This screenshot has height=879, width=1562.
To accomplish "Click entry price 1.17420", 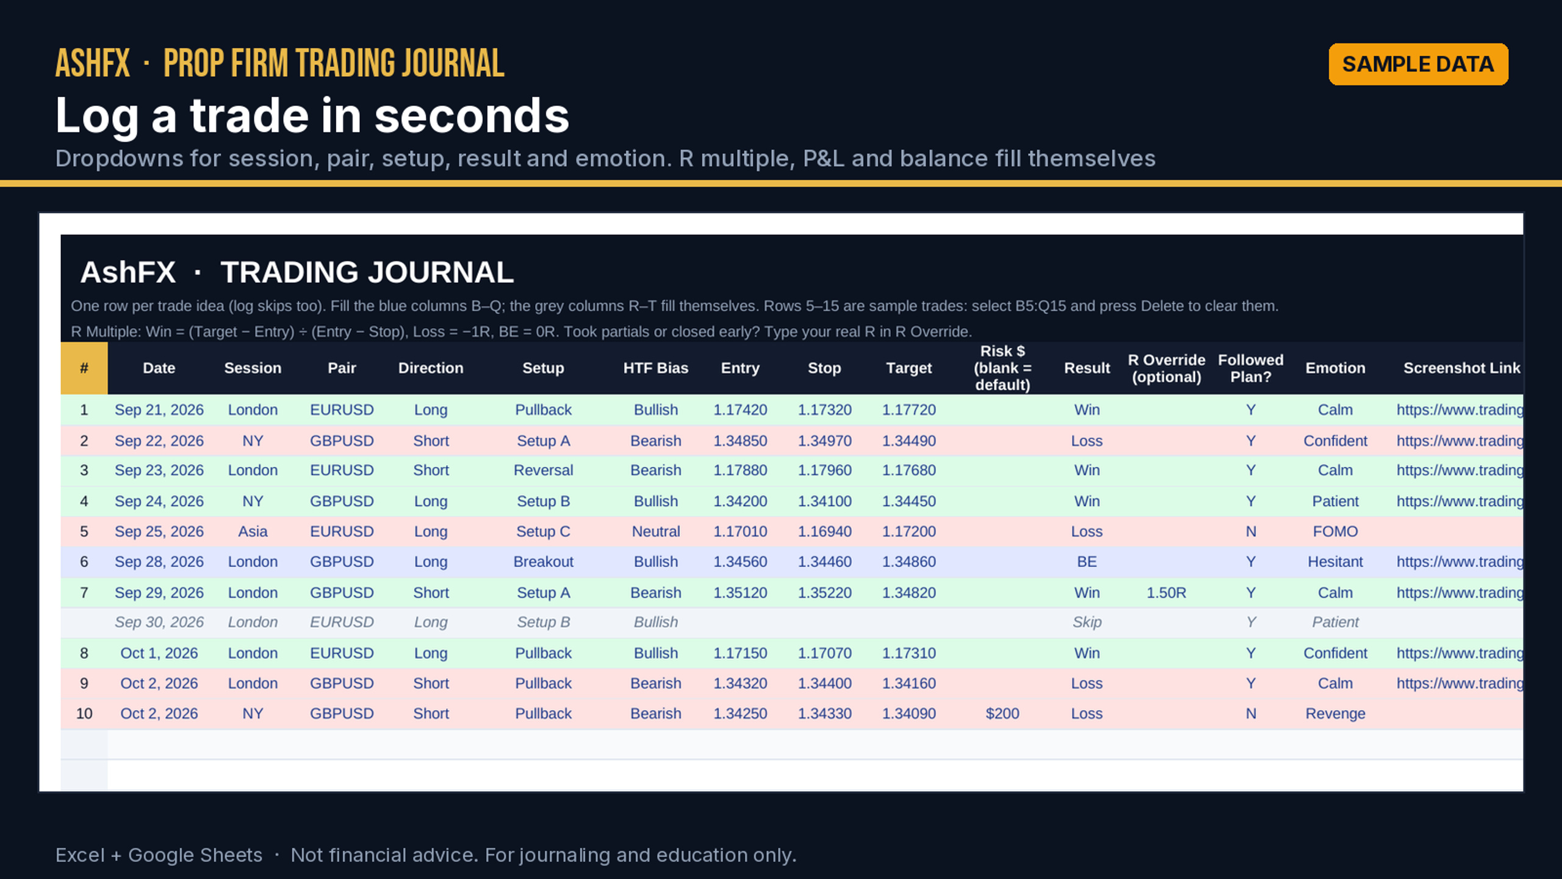I will (x=740, y=410).
